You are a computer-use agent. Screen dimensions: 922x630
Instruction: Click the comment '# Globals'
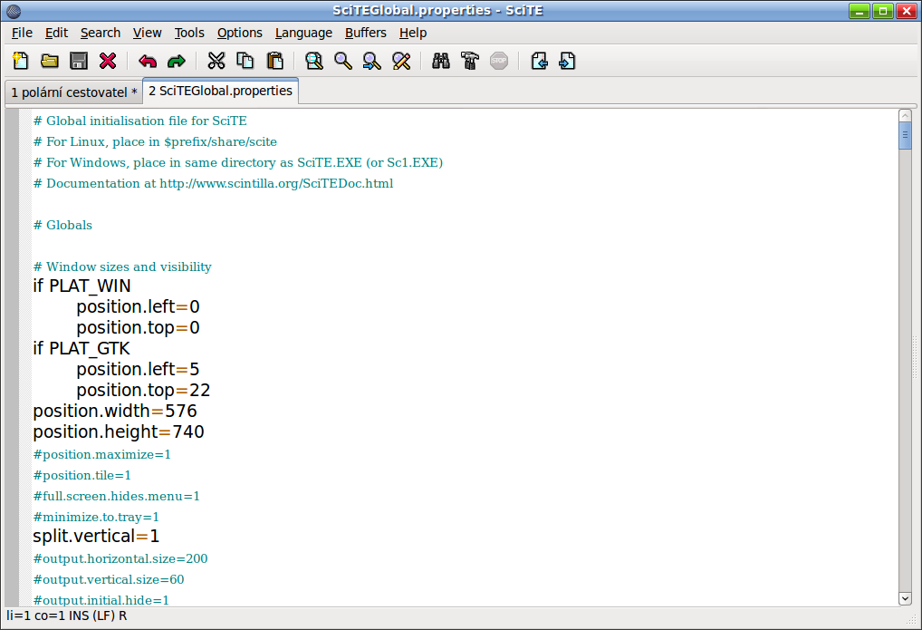tap(62, 225)
